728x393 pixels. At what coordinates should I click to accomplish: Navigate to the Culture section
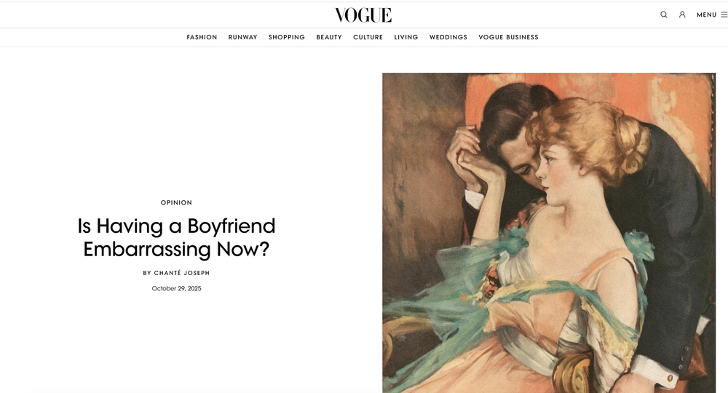(368, 37)
